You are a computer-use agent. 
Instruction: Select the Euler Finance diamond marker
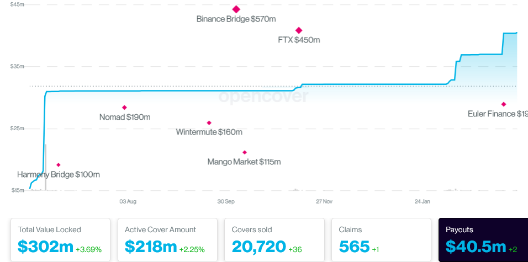pyautogui.click(x=504, y=104)
